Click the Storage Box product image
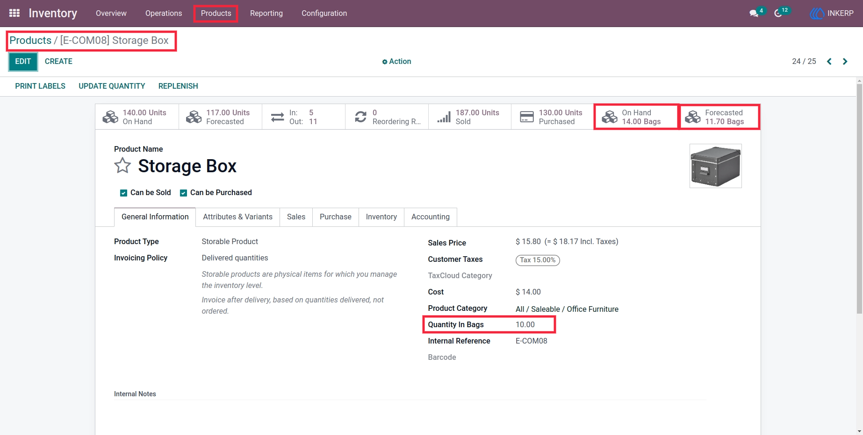Image resolution: width=863 pixels, height=435 pixels. pyautogui.click(x=716, y=166)
